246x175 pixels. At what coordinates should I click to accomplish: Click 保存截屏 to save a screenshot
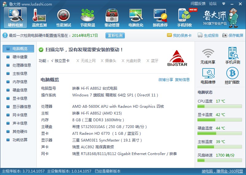click(x=233, y=35)
